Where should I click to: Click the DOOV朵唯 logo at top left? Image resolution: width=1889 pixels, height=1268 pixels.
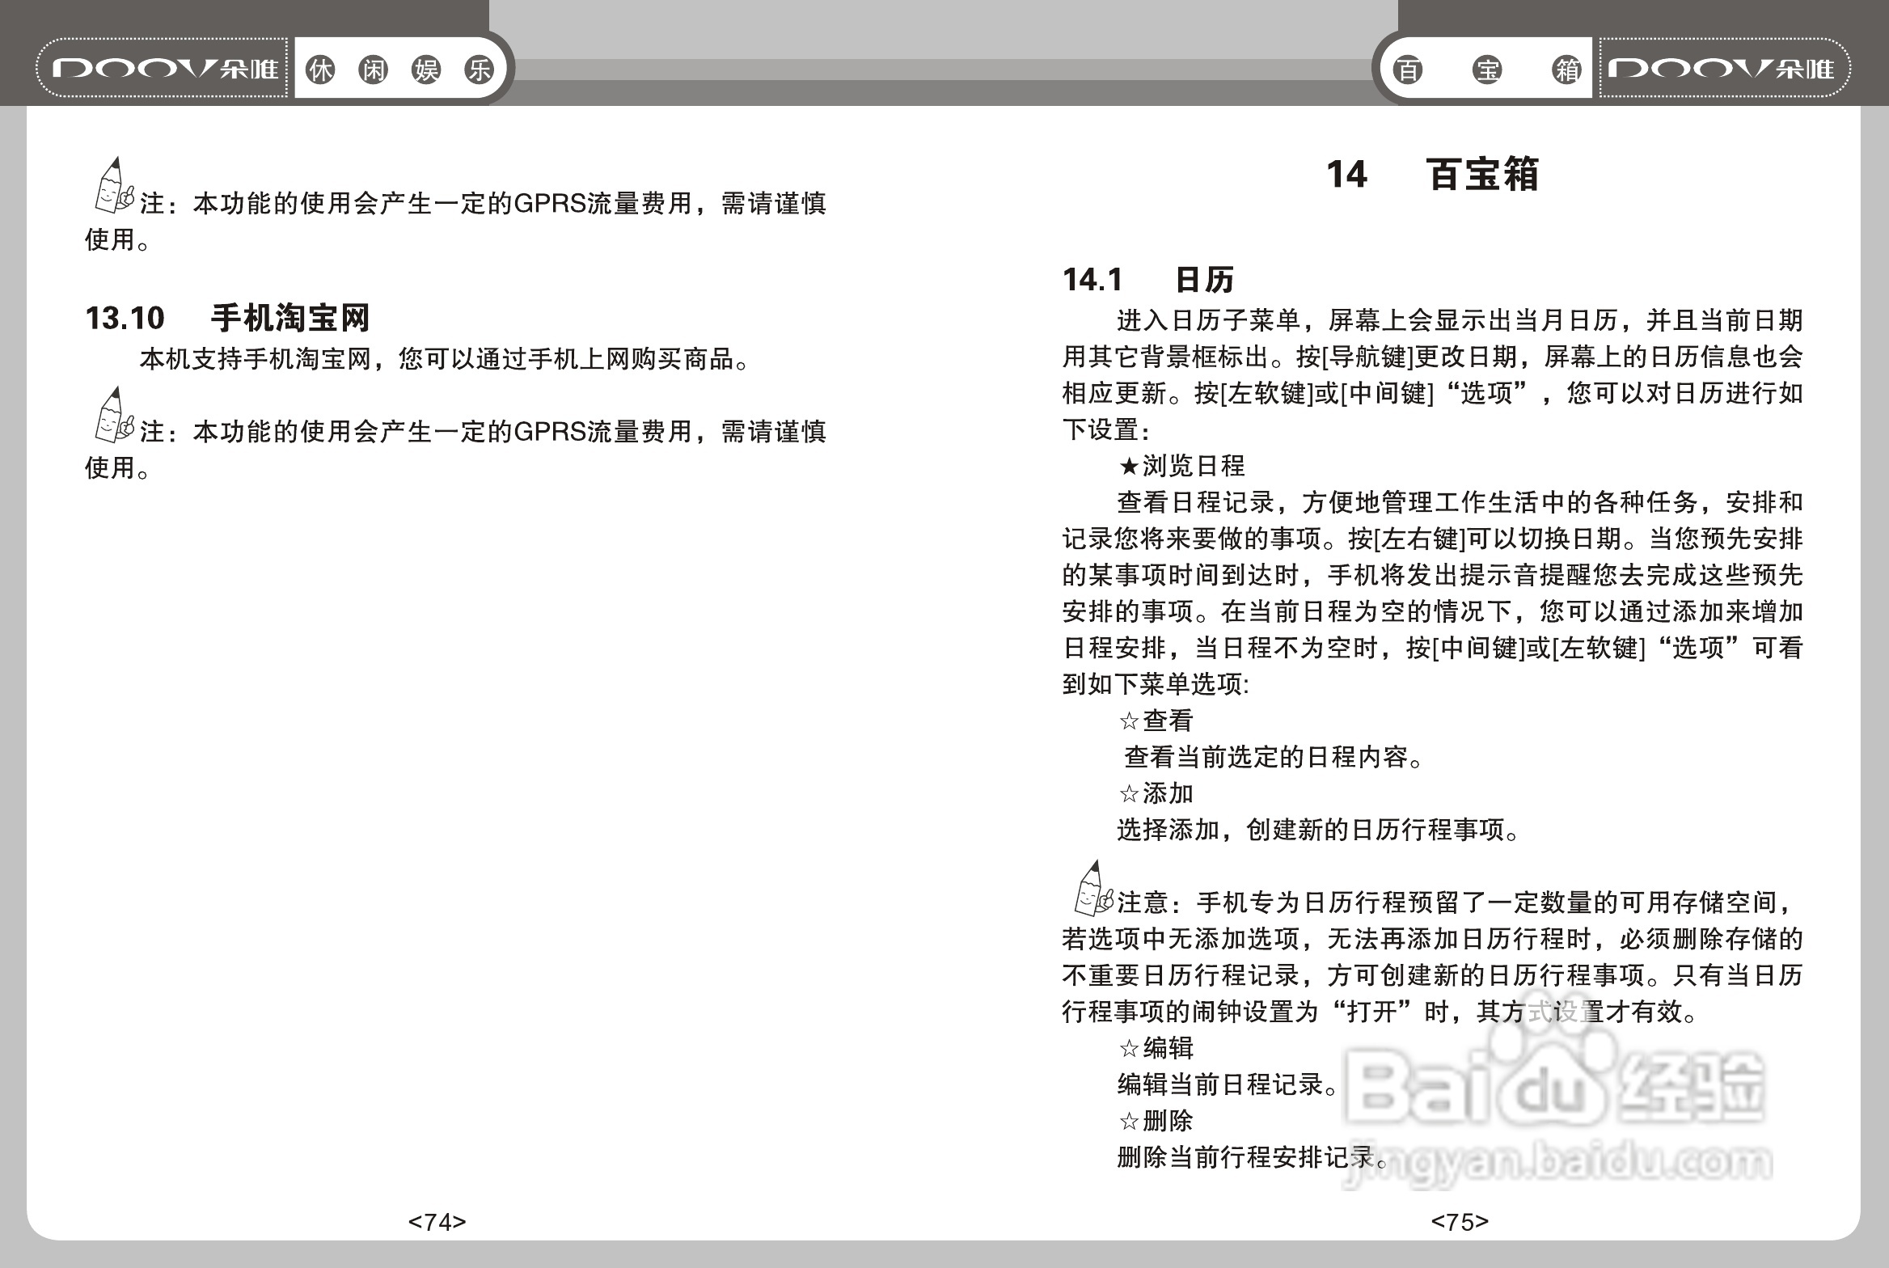162,69
